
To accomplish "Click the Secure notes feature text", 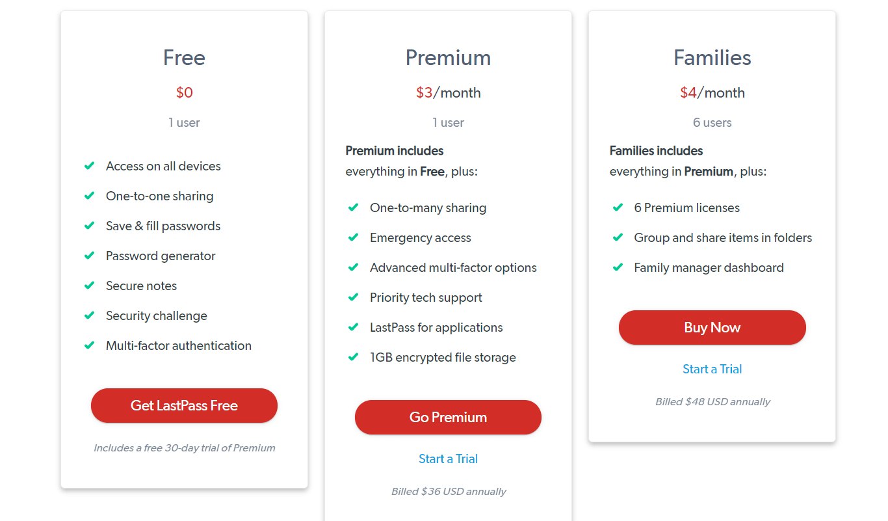I will (x=141, y=286).
